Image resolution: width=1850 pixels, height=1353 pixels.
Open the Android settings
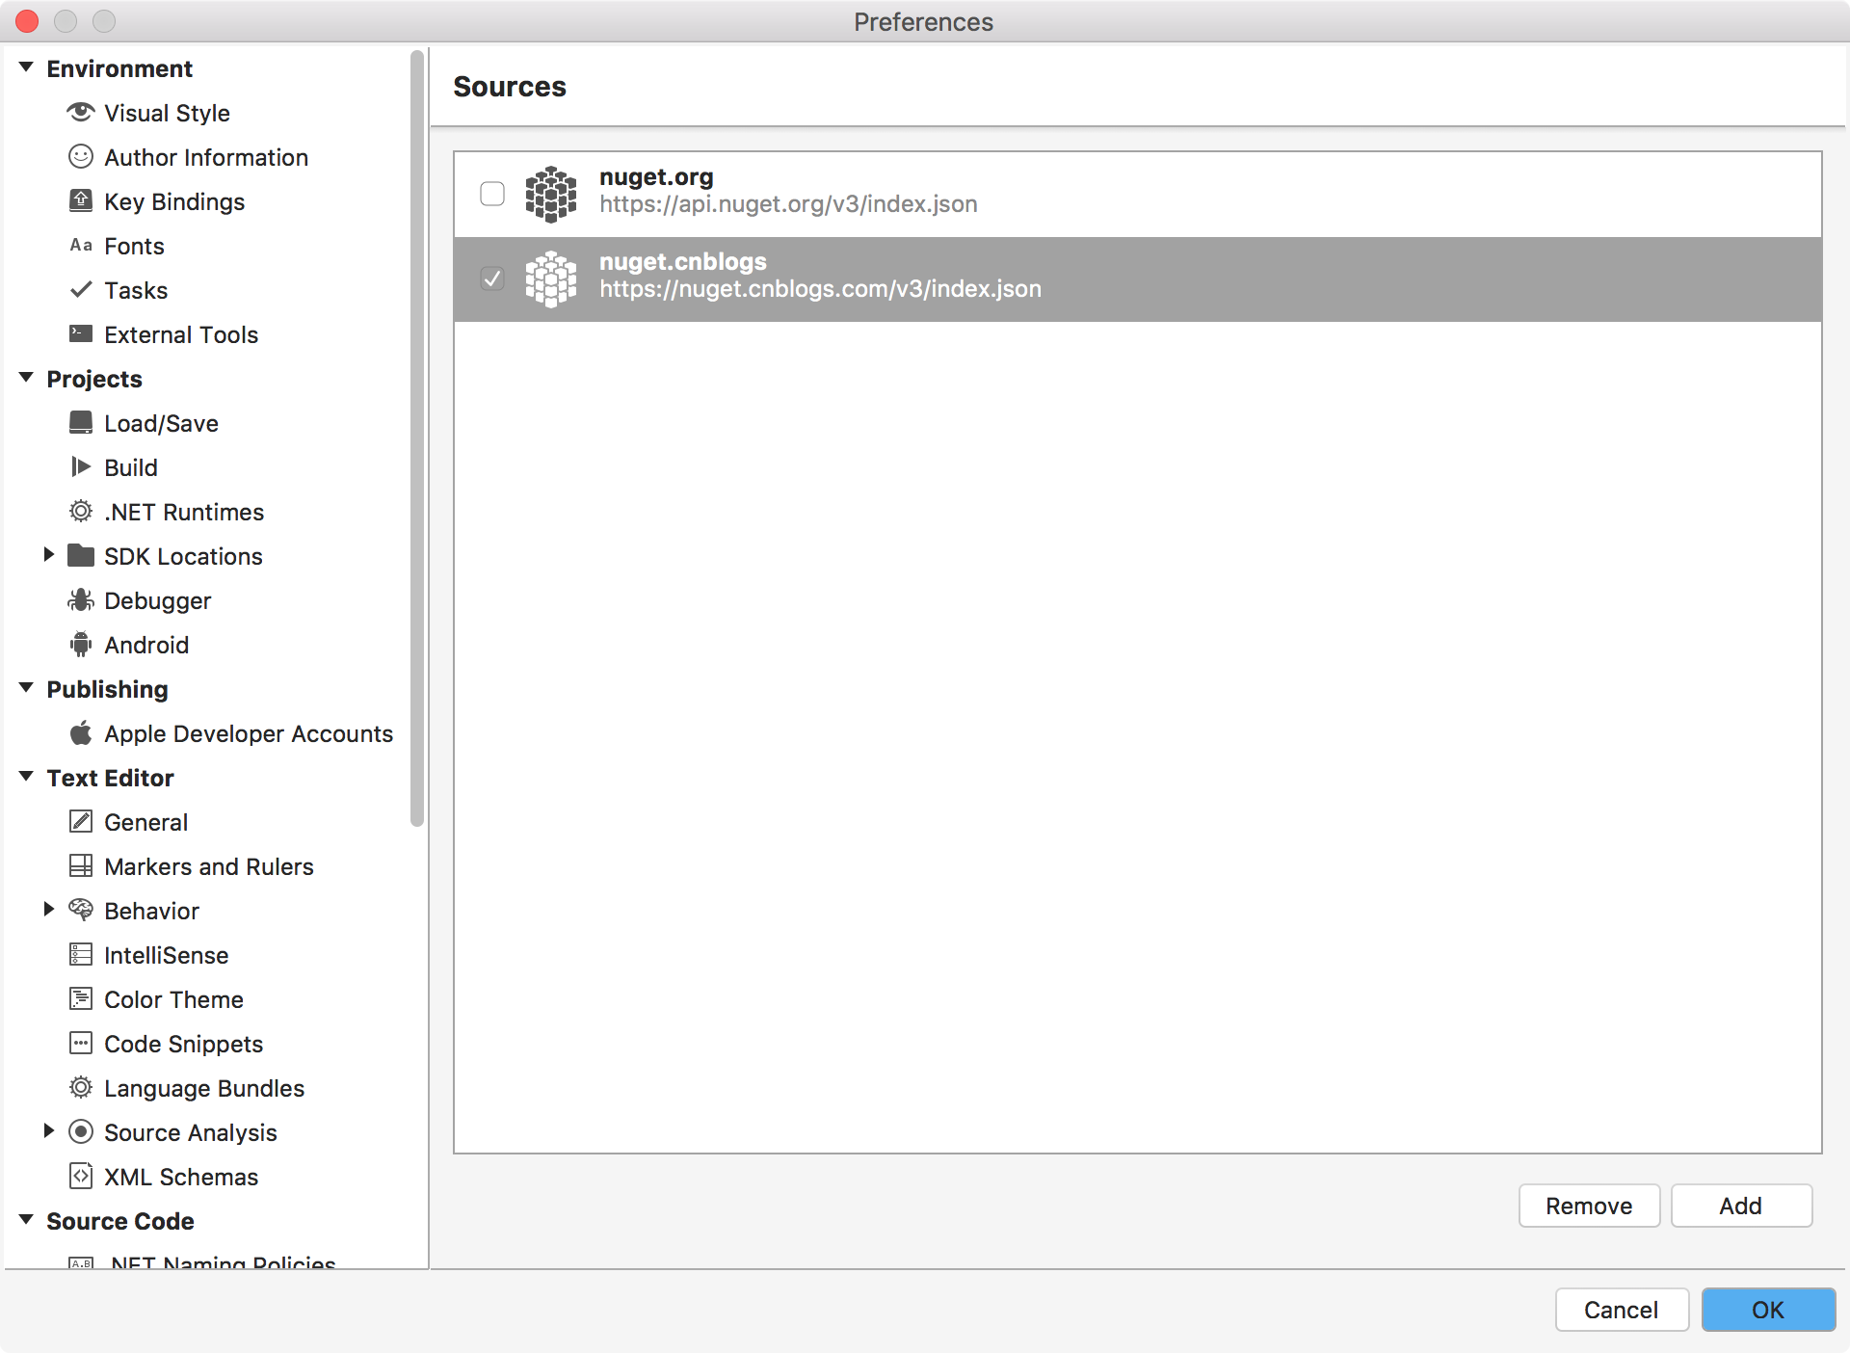coord(146,645)
